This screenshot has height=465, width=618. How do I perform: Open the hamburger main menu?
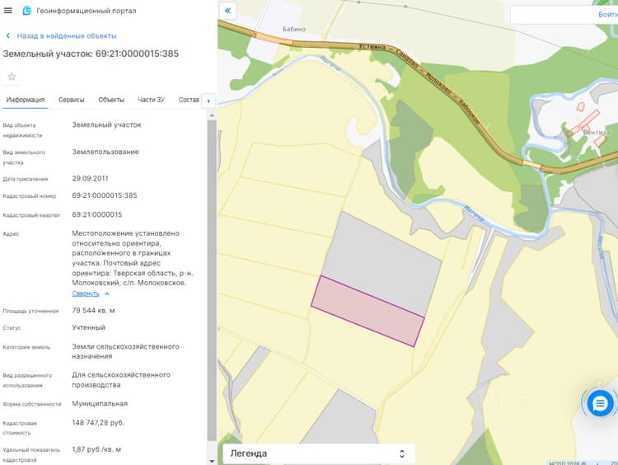[8, 11]
